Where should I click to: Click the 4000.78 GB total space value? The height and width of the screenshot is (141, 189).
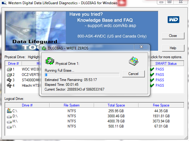(116, 121)
